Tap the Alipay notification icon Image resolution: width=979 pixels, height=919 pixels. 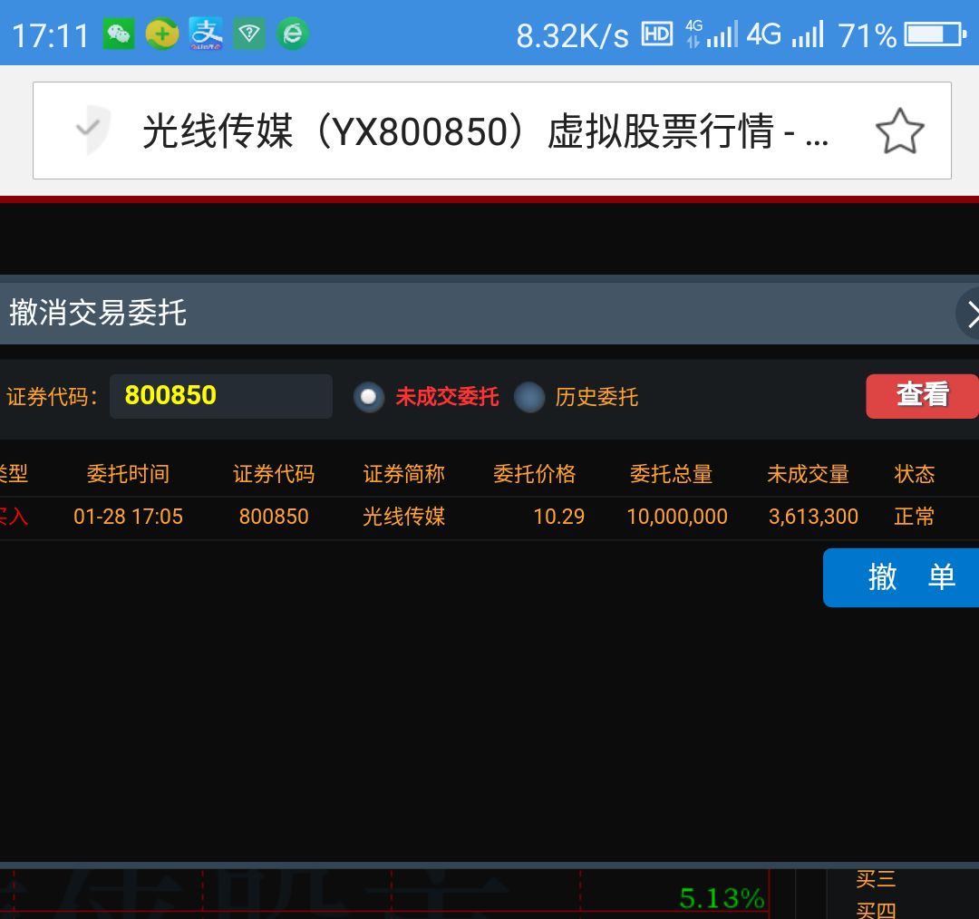pos(207,34)
